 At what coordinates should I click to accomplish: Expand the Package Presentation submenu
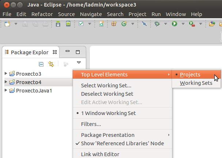click(x=122, y=135)
